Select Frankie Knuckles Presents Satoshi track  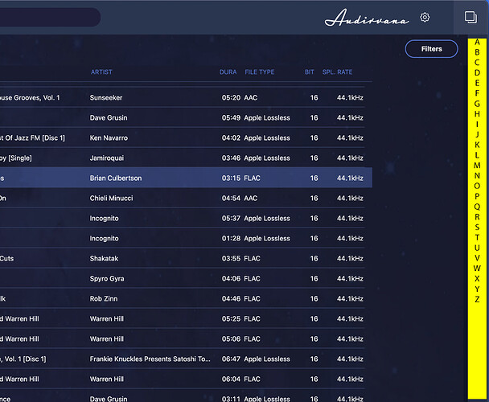pos(182,359)
